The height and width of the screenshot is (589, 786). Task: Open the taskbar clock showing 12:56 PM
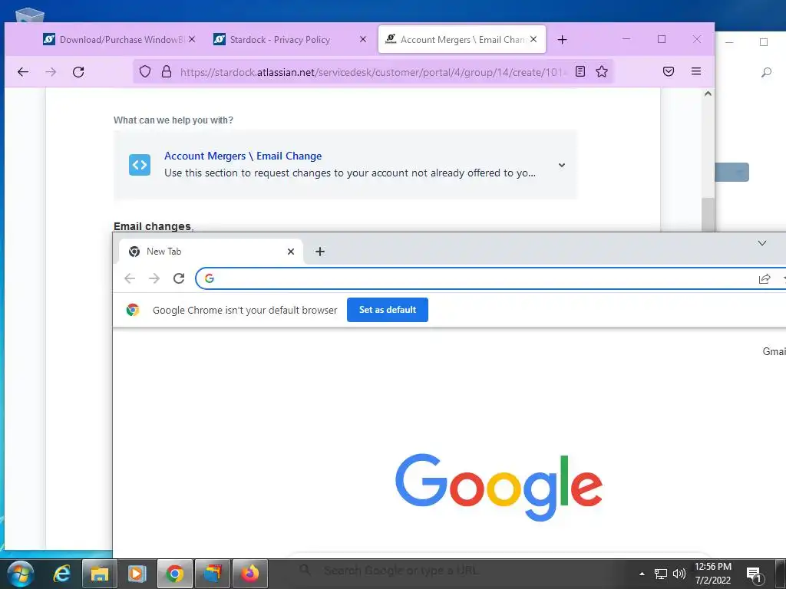(x=713, y=574)
